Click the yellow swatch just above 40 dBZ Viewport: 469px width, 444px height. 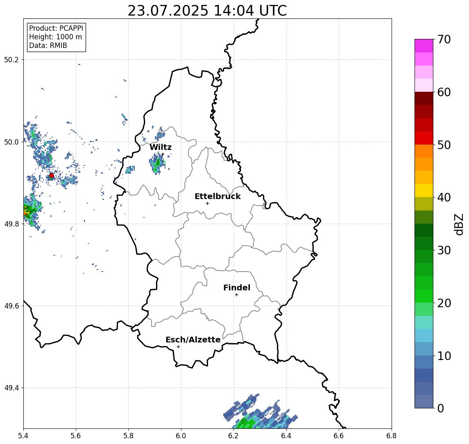click(424, 190)
